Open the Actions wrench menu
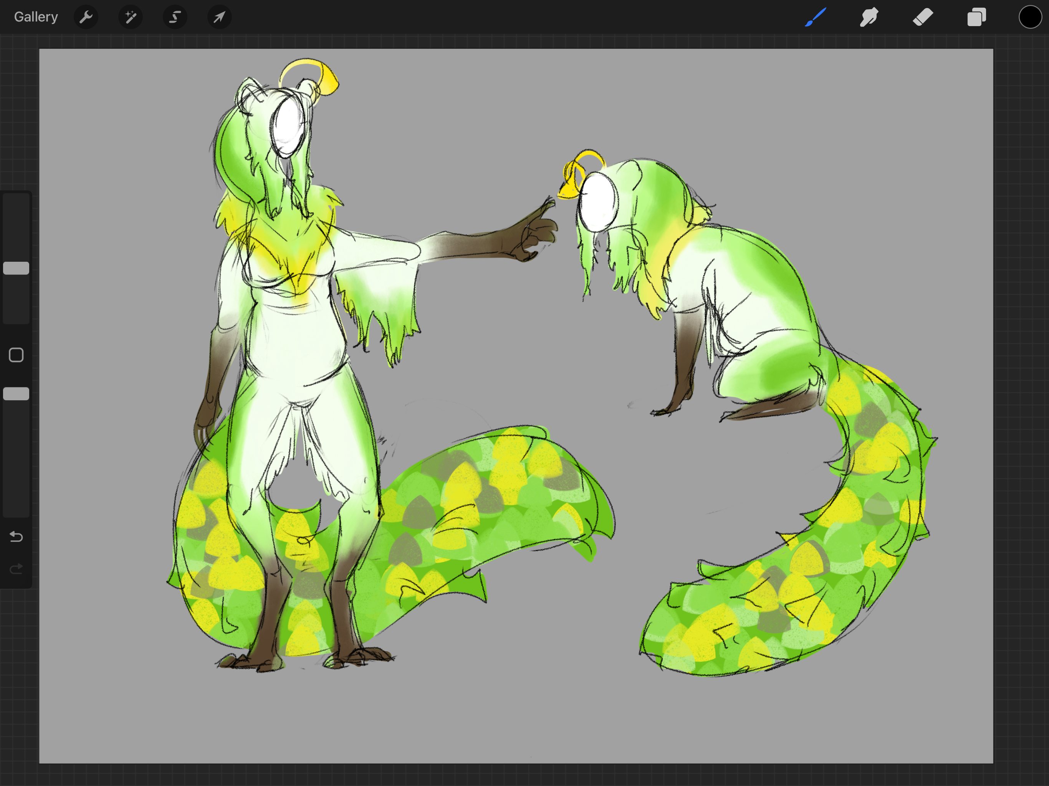1049x786 pixels. click(x=86, y=18)
